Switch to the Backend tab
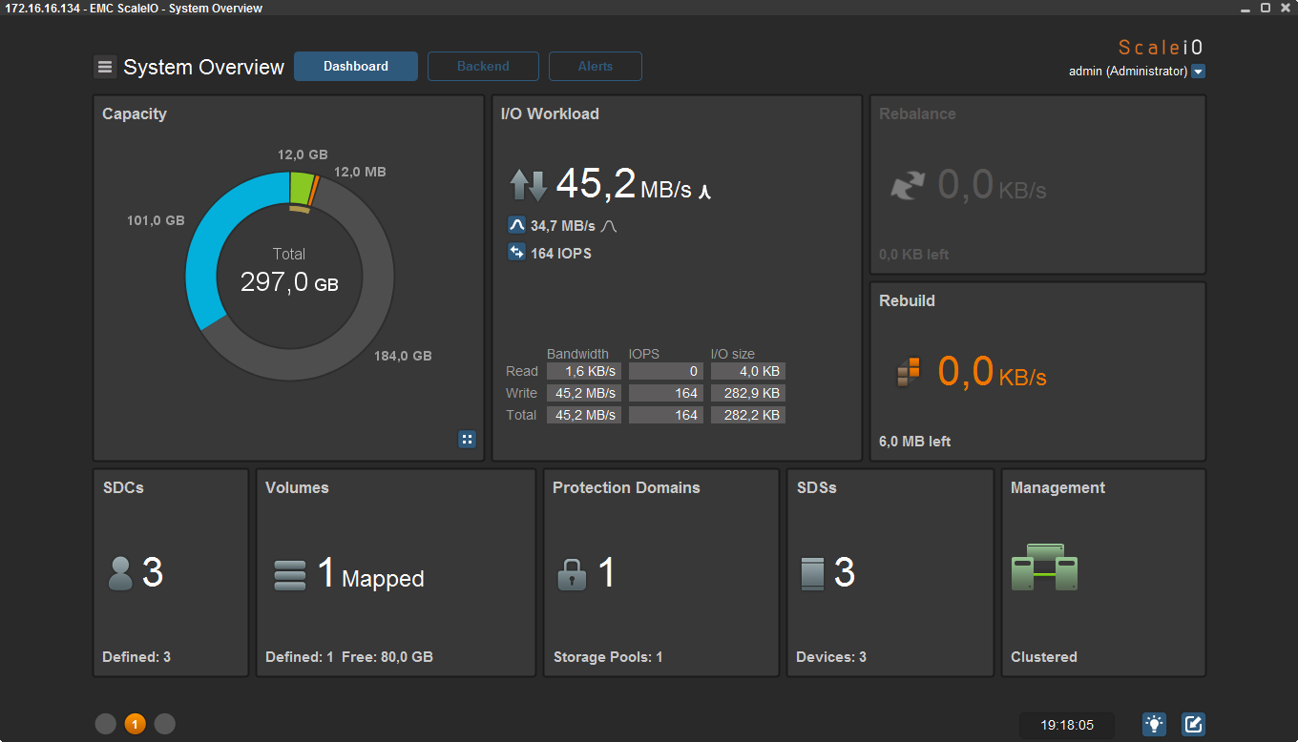The image size is (1298, 742). 483,67
